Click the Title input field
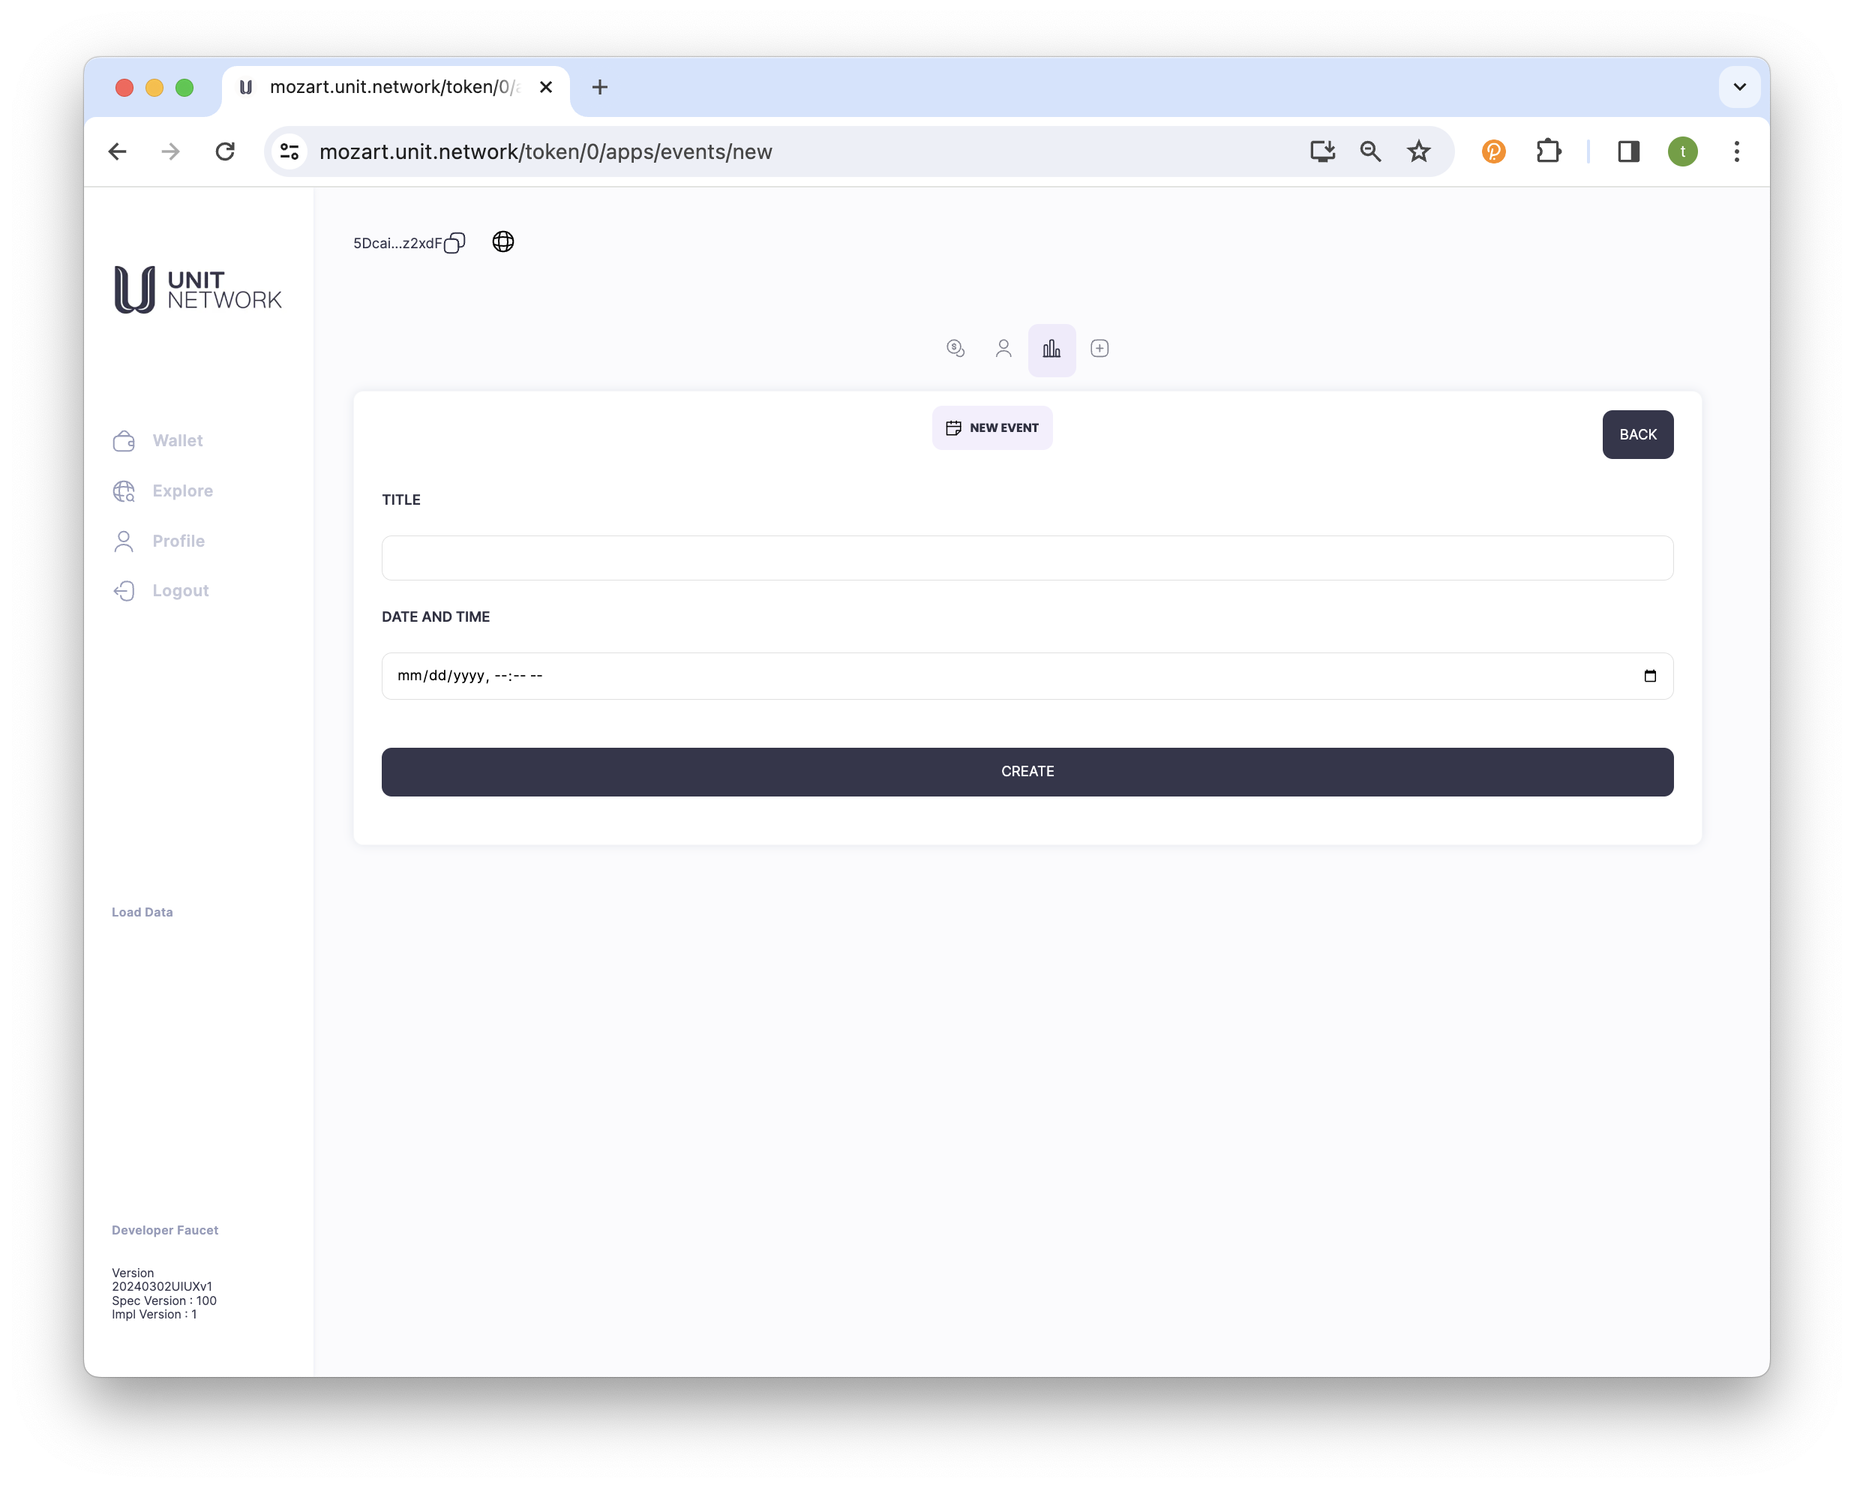Image resolution: width=1854 pixels, height=1488 pixels. pyautogui.click(x=1027, y=558)
